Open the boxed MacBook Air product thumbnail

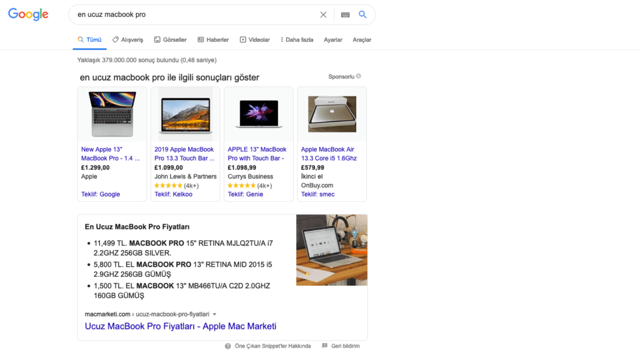coord(332,114)
